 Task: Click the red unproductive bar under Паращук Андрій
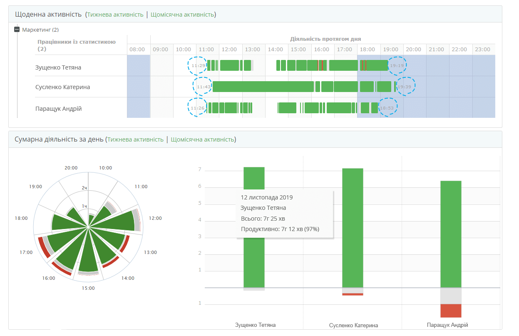[x=450, y=310]
